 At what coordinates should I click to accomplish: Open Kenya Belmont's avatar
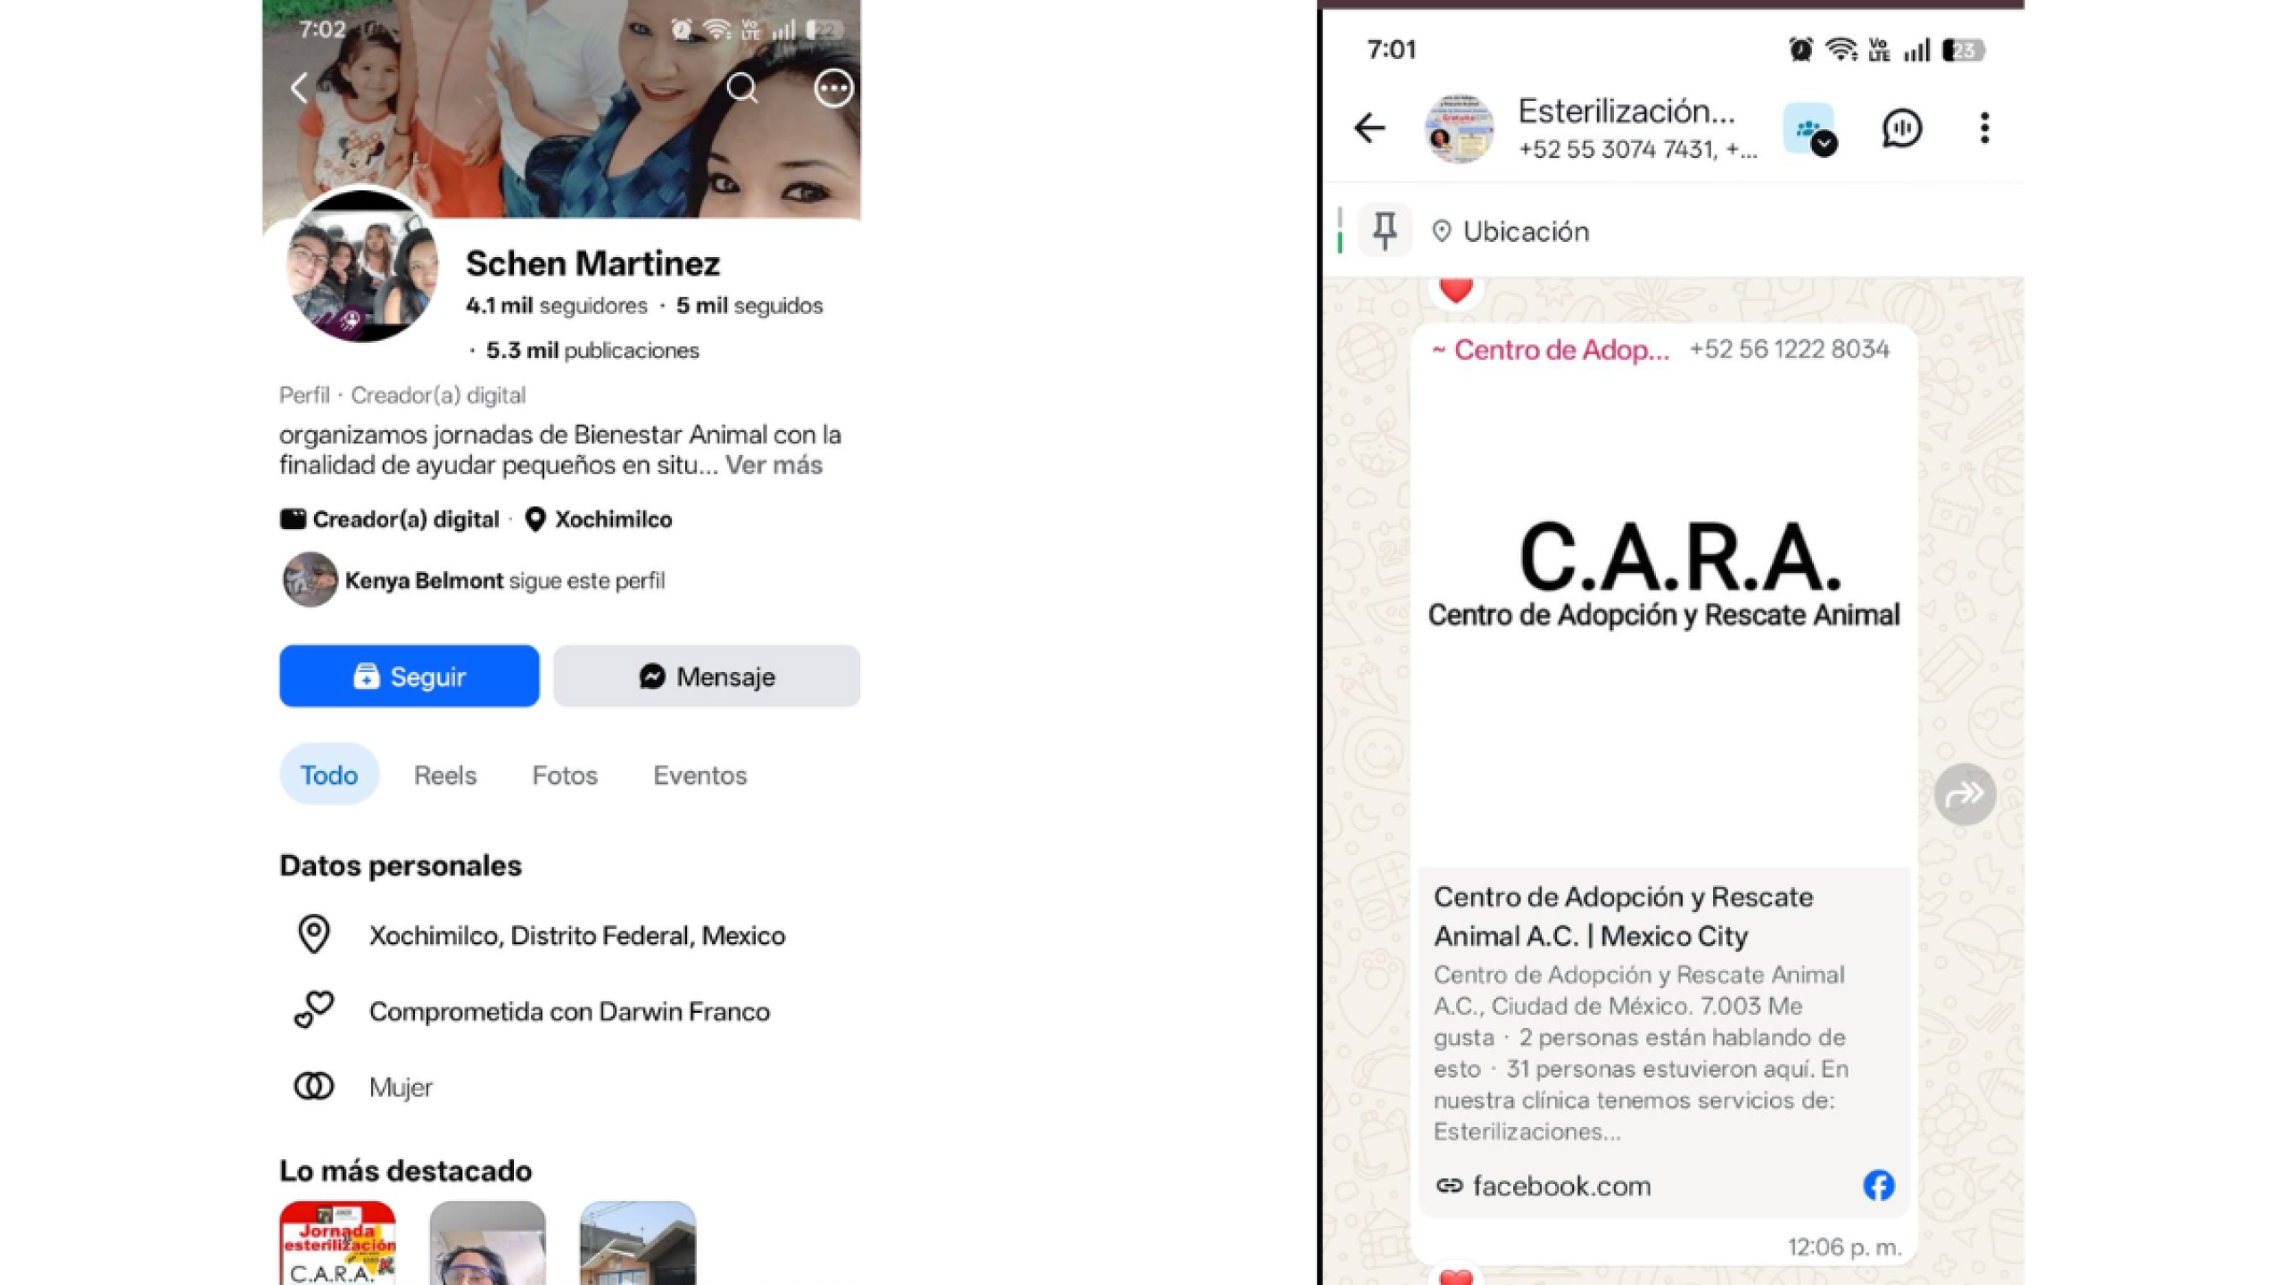310,580
